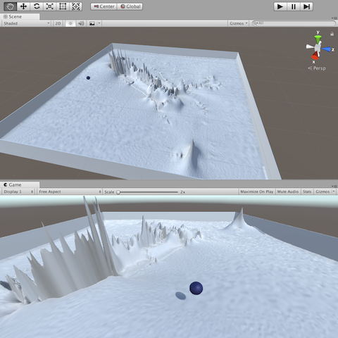Open the Scene view Gizmos dropdown
The height and width of the screenshot is (338, 338).
click(239, 23)
